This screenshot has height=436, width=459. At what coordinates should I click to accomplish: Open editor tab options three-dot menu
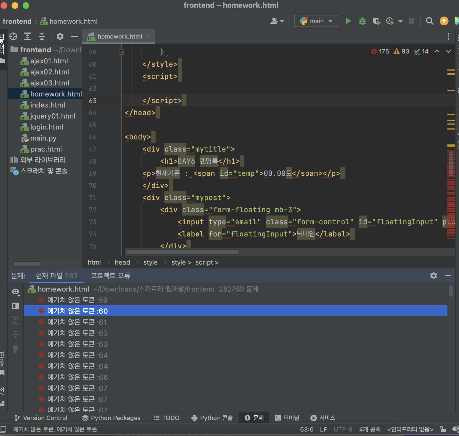click(x=449, y=36)
